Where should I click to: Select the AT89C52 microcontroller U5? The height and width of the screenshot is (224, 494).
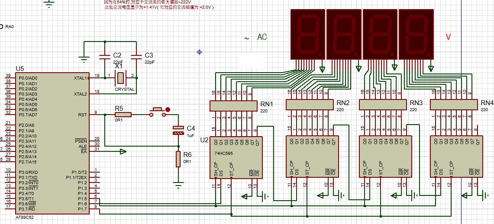click(52, 143)
